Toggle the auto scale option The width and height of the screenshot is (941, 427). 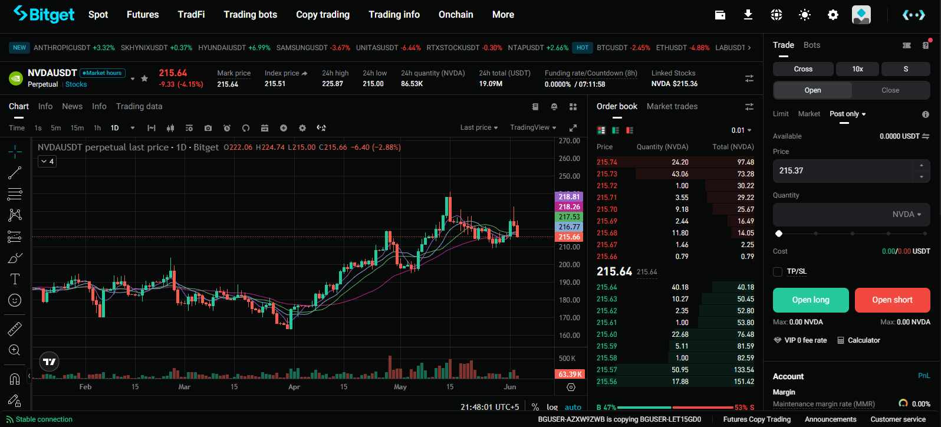point(573,407)
